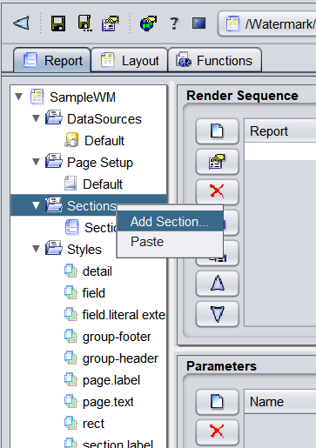Click the back arrow toolbar icon
Screen dimensions: 316x448
click(21, 23)
